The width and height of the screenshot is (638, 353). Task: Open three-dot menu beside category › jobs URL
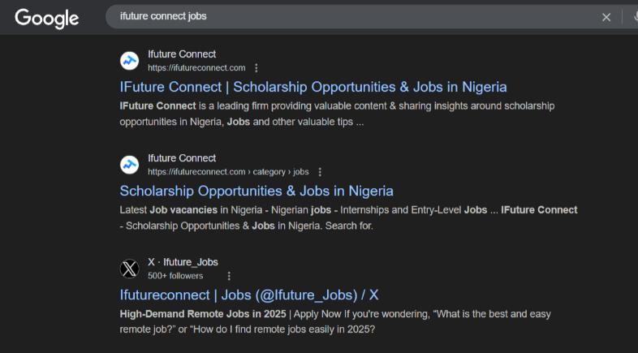click(x=320, y=172)
